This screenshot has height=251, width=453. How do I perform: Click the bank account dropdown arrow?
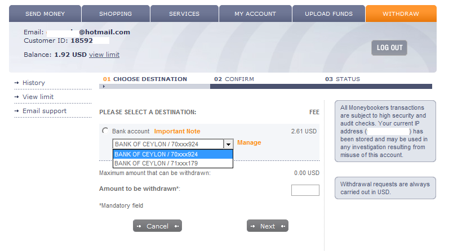[228, 144]
